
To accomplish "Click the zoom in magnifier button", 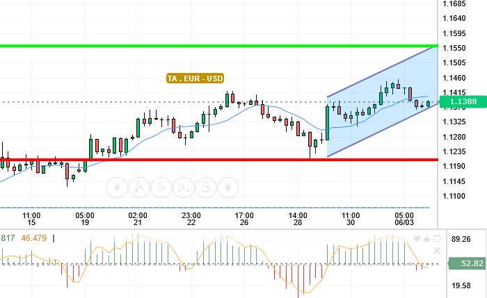I will click(x=139, y=188).
